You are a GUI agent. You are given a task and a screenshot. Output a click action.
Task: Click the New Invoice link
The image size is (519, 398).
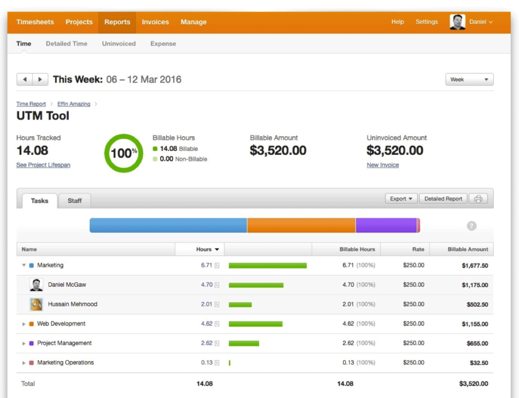pos(382,165)
